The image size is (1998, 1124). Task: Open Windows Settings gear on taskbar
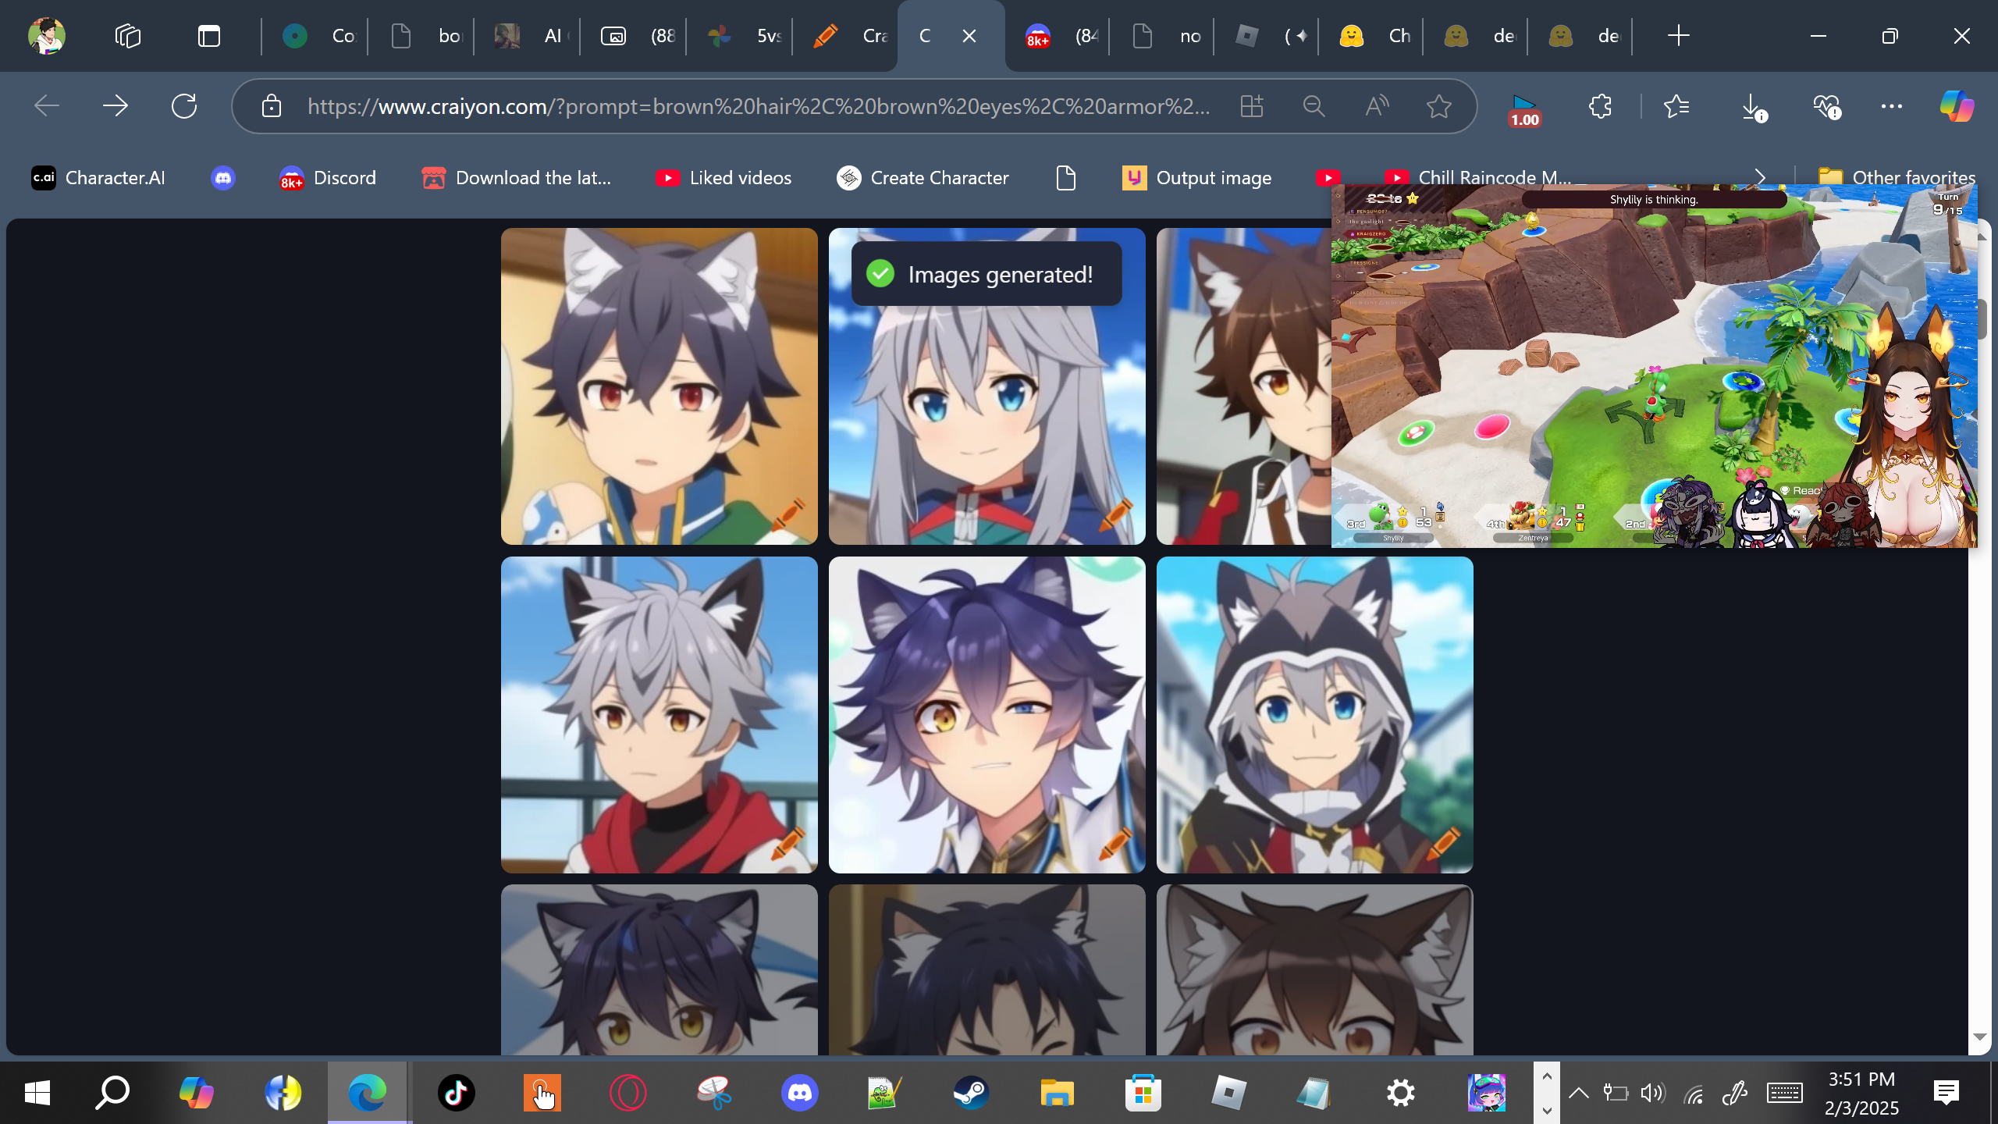point(1400,1093)
